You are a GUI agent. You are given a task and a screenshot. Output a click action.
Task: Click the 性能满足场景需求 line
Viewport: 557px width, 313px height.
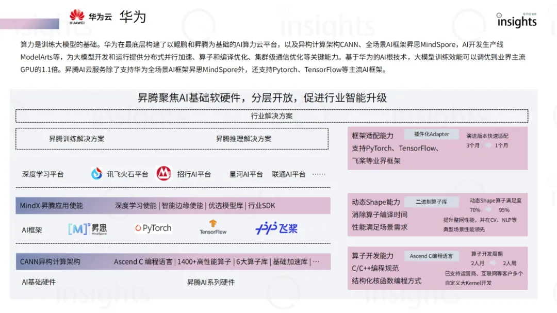[380, 227]
